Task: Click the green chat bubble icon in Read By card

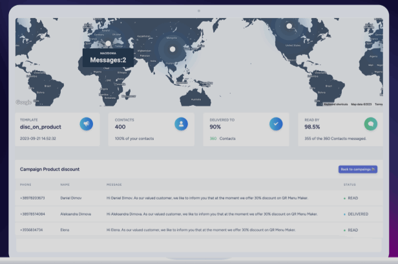Action: pos(371,124)
